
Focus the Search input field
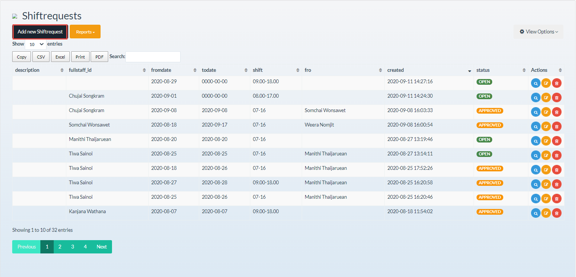coord(153,57)
